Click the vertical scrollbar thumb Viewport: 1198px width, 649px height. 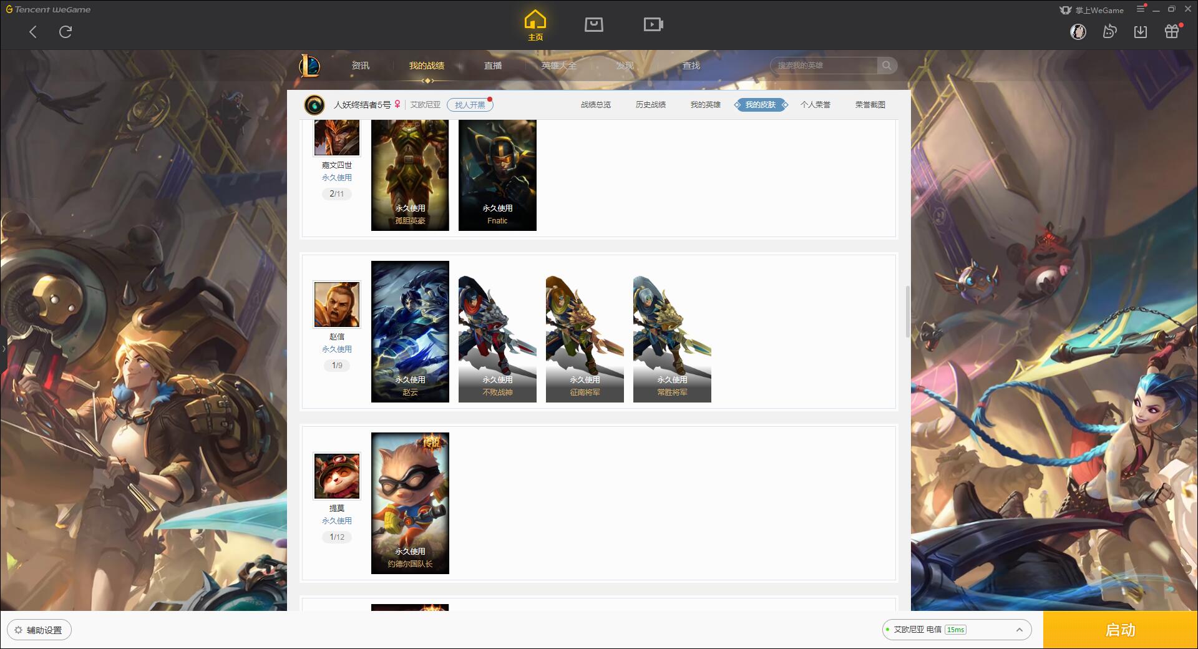click(x=908, y=312)
